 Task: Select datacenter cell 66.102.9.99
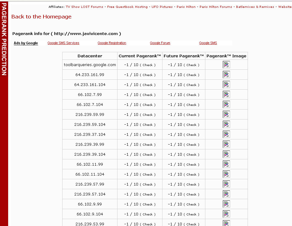90,204
